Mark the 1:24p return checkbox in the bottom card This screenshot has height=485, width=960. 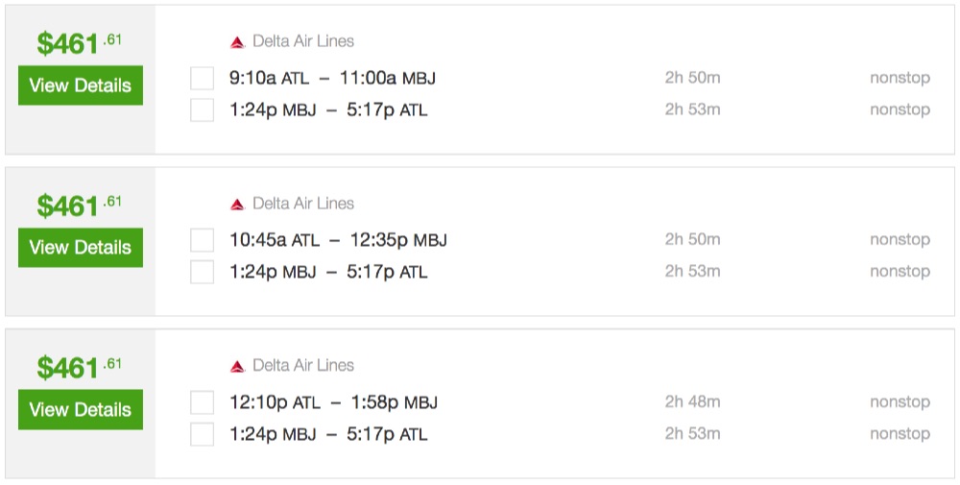pyautogui.click(x=202, y=434)
